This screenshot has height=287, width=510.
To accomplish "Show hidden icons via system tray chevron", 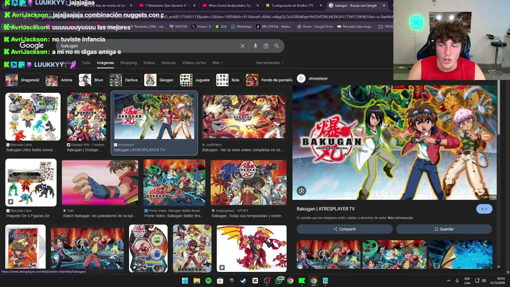I will tap(448, 281).
